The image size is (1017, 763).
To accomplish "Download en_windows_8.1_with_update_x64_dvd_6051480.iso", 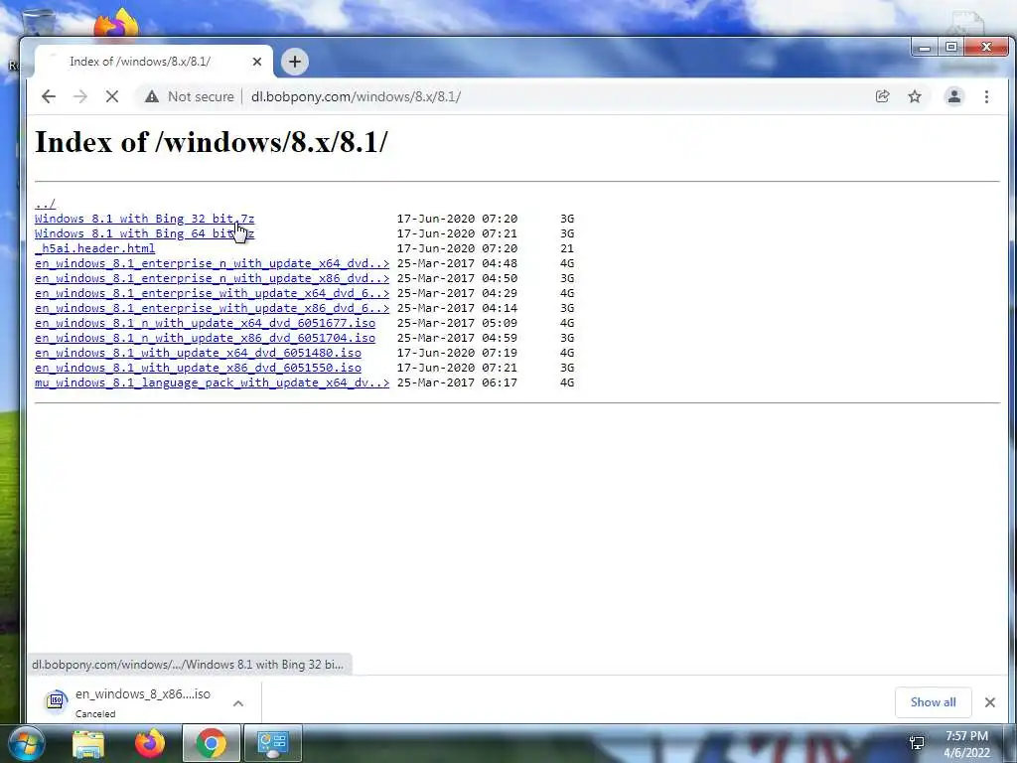I will (x=198, y=353).
